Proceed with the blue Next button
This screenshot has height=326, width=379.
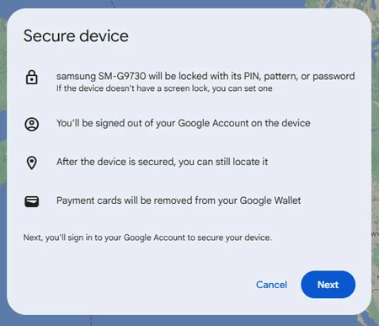[x=328, y=285]
